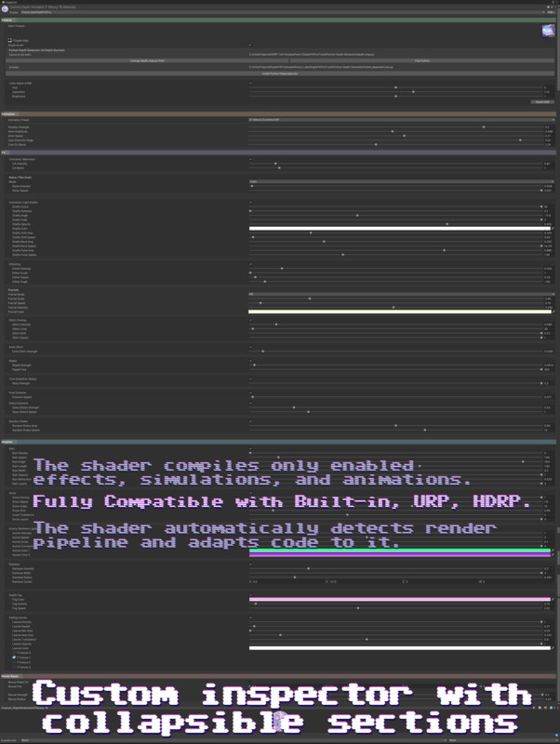Collapse the Animation section header

[278, 114]
